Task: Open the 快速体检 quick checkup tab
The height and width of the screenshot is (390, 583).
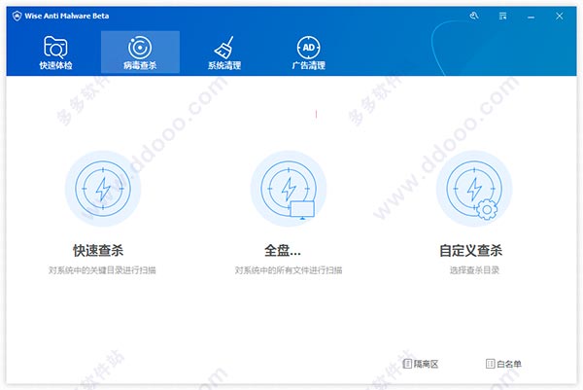Action: pyautogui.click(x=55, y=53)
